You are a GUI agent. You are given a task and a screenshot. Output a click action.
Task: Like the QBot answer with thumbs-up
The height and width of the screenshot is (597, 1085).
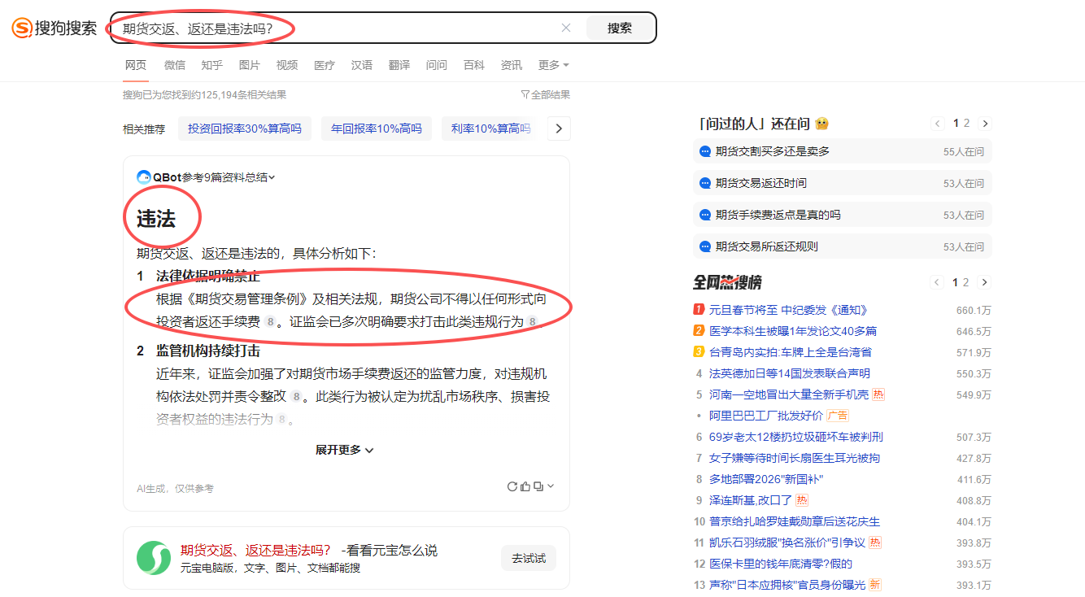pos(525,486)
